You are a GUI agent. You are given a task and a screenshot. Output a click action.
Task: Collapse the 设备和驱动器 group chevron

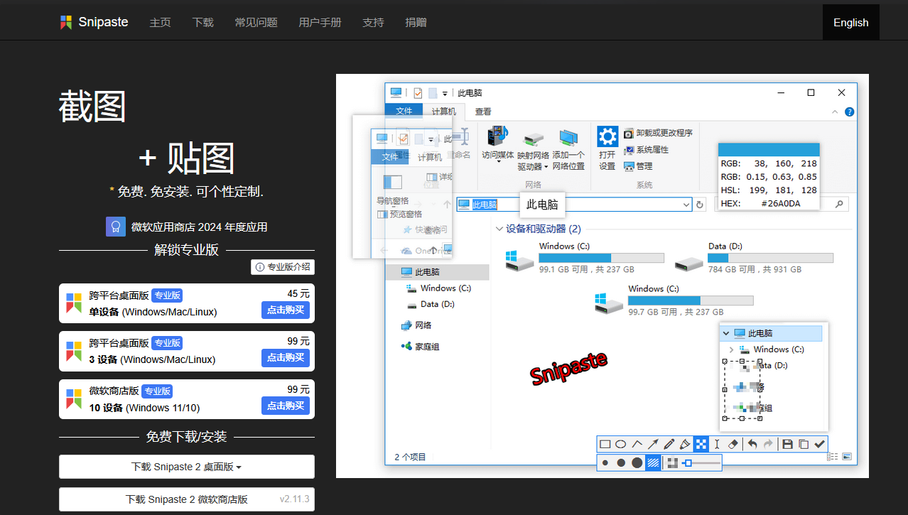499,229
